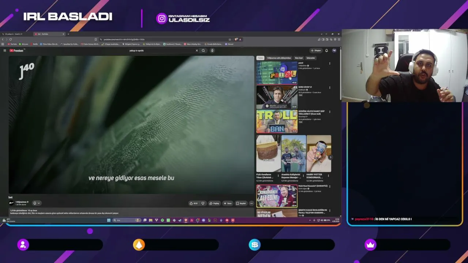Click the YouTube search field text
The image size is (468, 263).
tap(136, 50)
